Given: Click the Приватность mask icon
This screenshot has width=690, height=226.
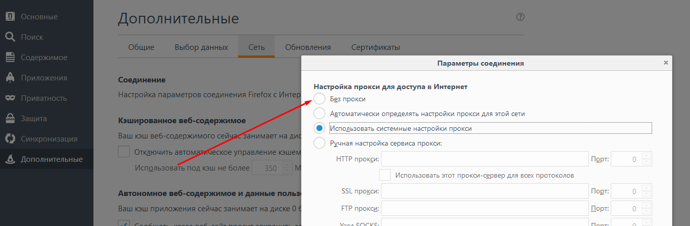Looking at the screenshot, I should point(10,98).
